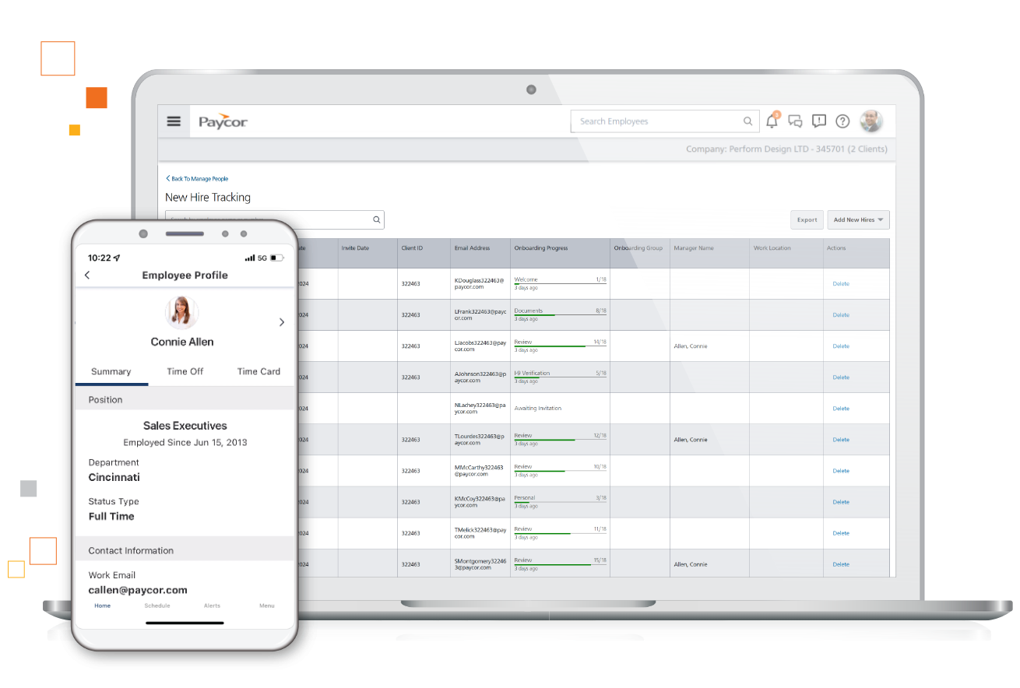Click the notifications bell icon
Screen dimensions: 1020x688
[772, 121]
